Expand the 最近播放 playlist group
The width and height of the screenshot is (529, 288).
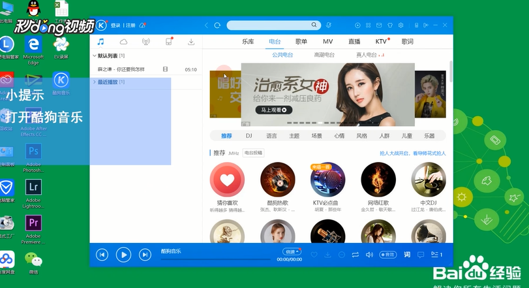coord(95,82)
